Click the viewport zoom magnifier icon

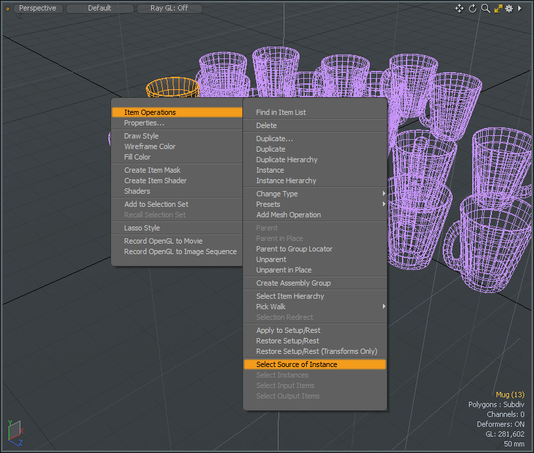pyautogui.click(x=485, y=9)
